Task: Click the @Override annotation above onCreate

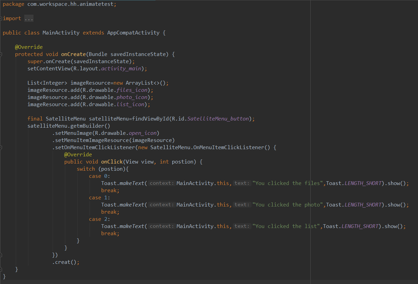Action: click(29, 47)
